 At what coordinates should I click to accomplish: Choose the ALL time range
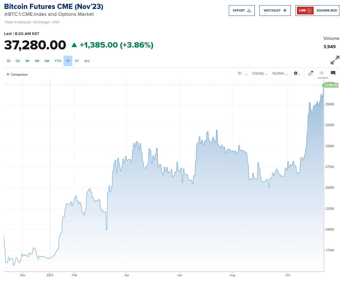pos(87,61)
